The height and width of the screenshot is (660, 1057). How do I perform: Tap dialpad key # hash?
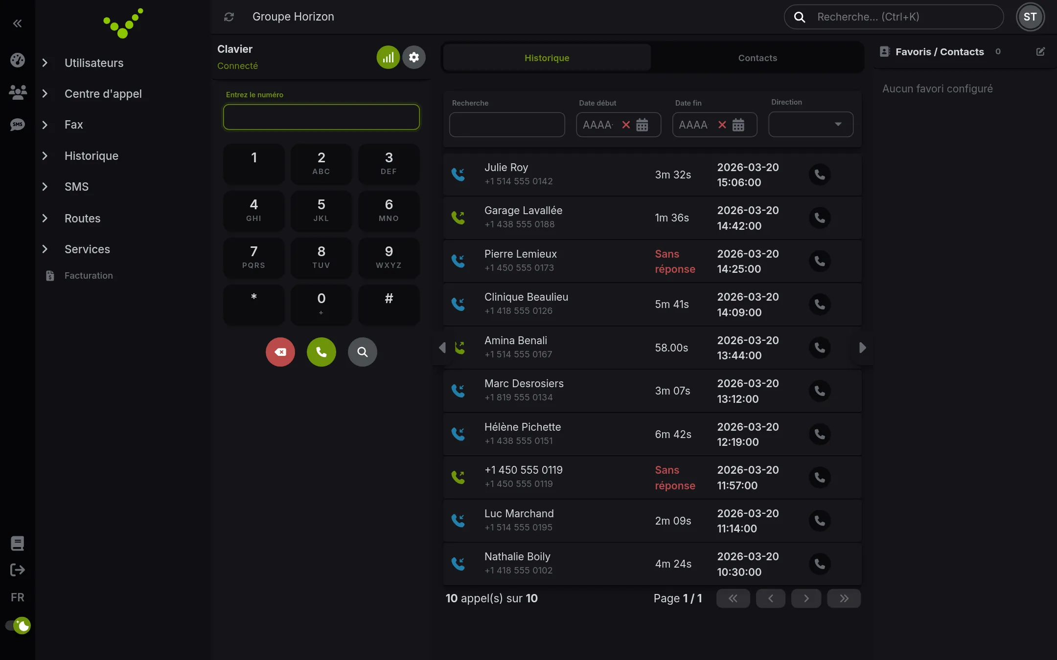click(389, 305)
